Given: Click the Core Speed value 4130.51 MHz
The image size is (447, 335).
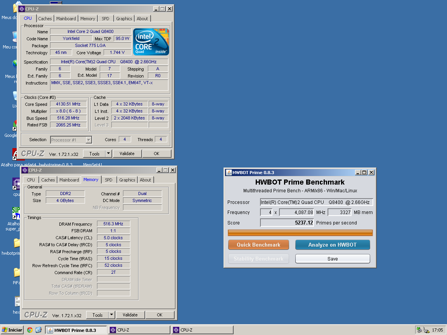Looking at the screenshot, I should click(x=68, y=104).
